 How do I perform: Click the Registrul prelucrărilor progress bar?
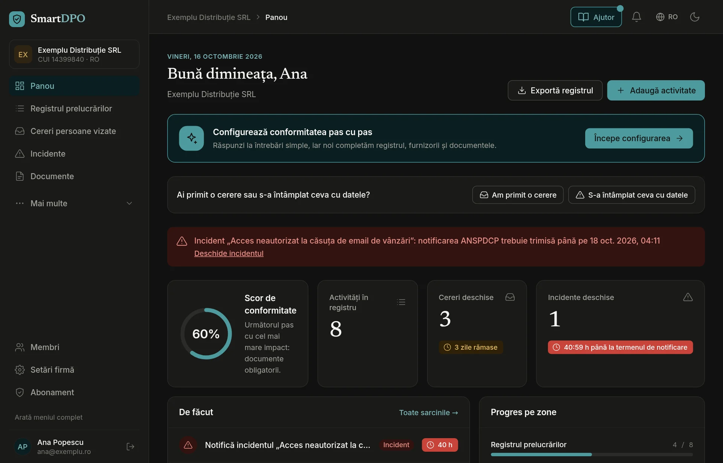[592, 454]
